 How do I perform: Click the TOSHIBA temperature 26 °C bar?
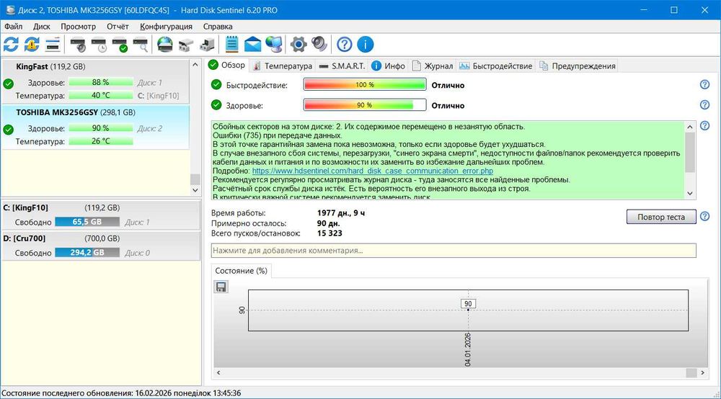(101, 141)
